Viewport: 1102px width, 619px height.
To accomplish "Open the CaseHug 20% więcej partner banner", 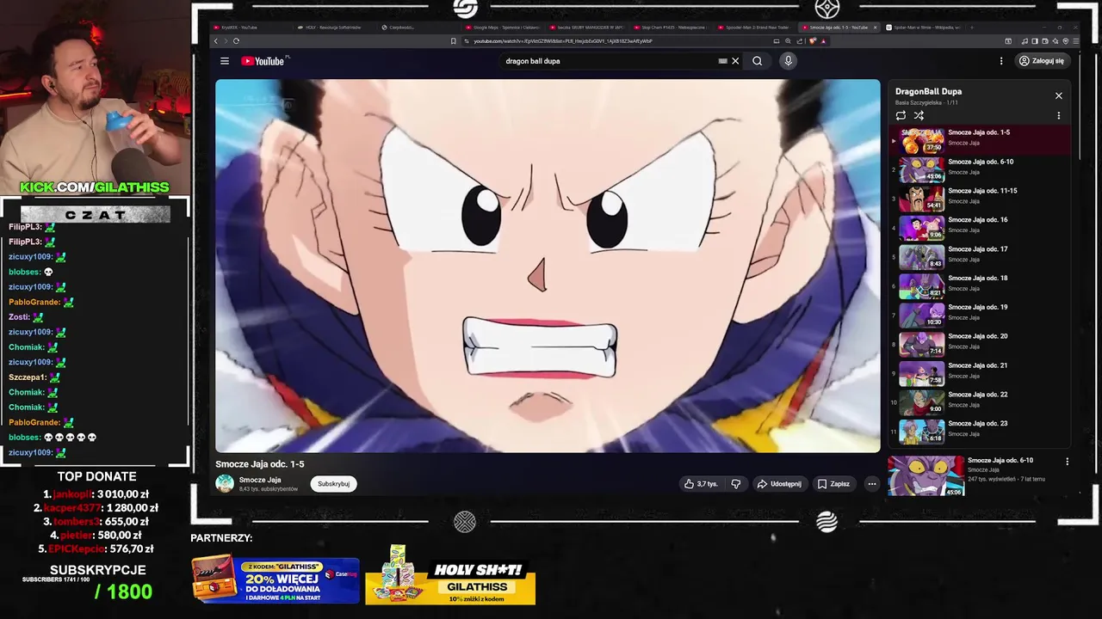I will pos(275,579).
